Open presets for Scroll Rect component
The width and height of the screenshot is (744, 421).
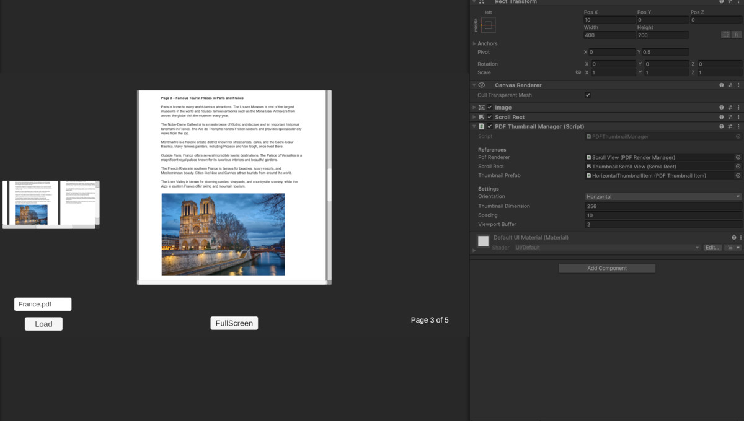[730, 117]
